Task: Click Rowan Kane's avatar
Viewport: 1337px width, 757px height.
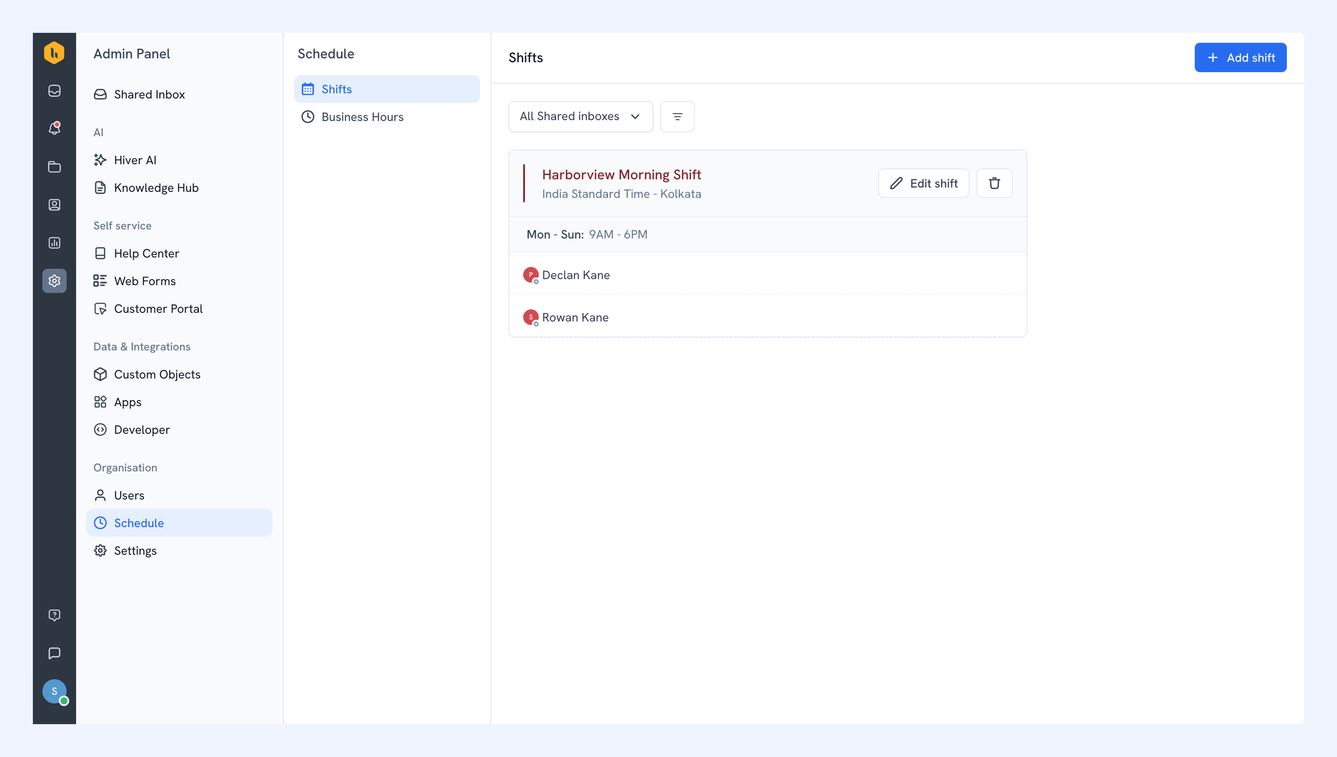Action: click(531, 317)
